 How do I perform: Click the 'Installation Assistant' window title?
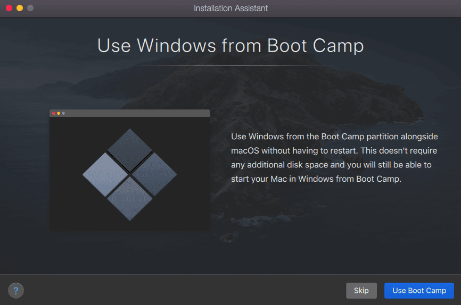click(230, 8)
